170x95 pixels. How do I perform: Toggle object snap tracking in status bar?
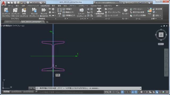click(133, 92)
